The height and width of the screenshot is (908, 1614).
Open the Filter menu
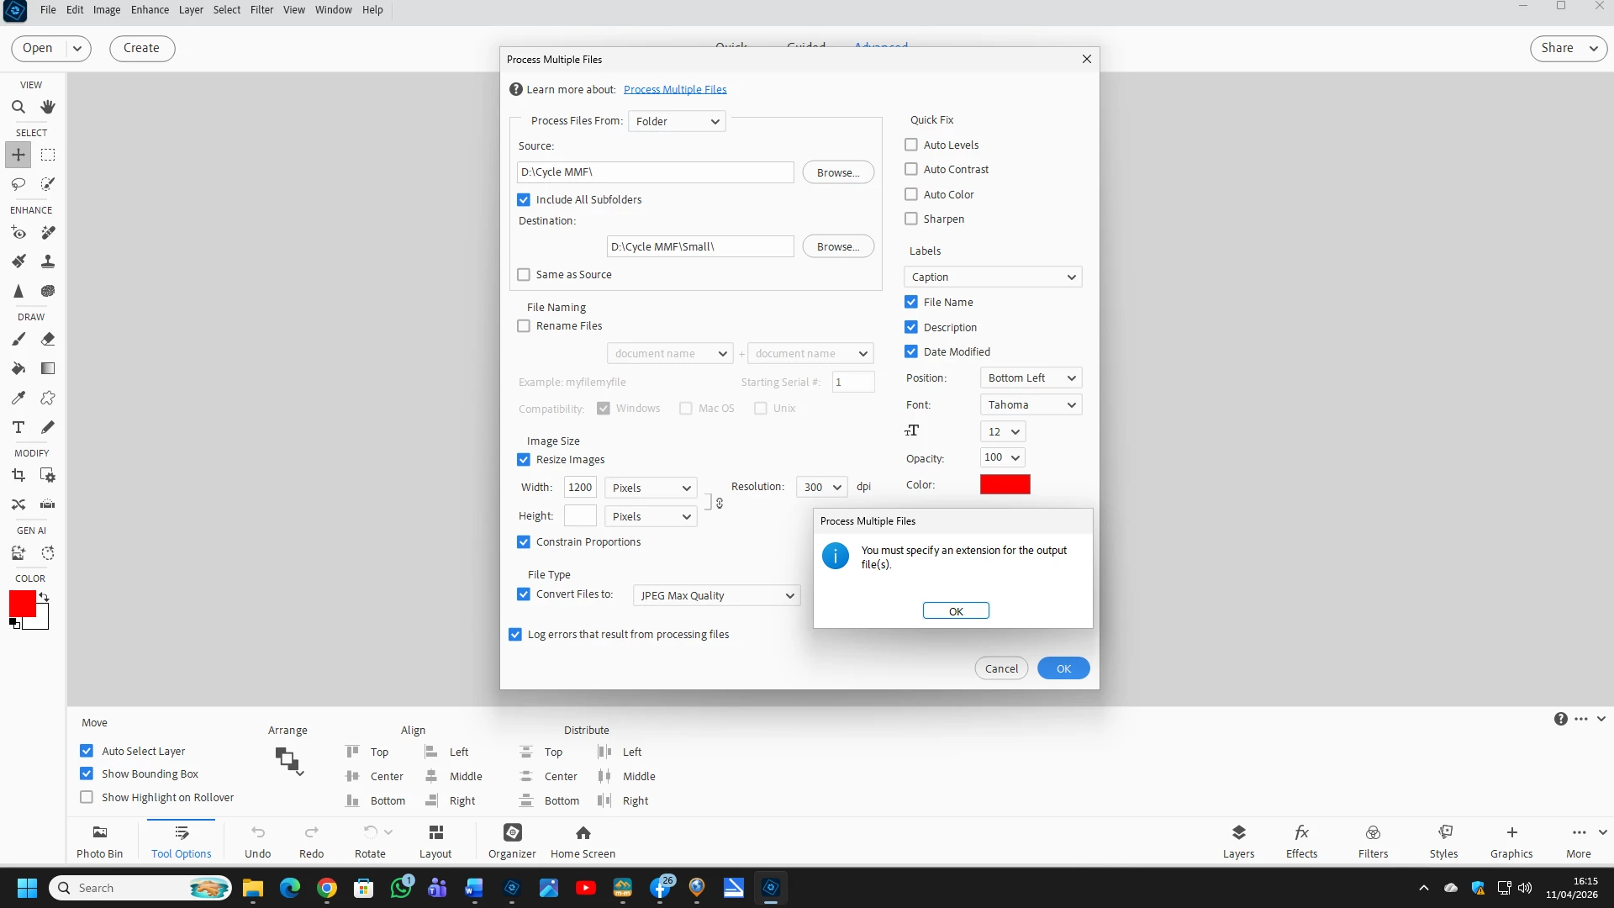click(261, 10)
